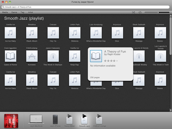Select Bones in third row

coord(160,80)
